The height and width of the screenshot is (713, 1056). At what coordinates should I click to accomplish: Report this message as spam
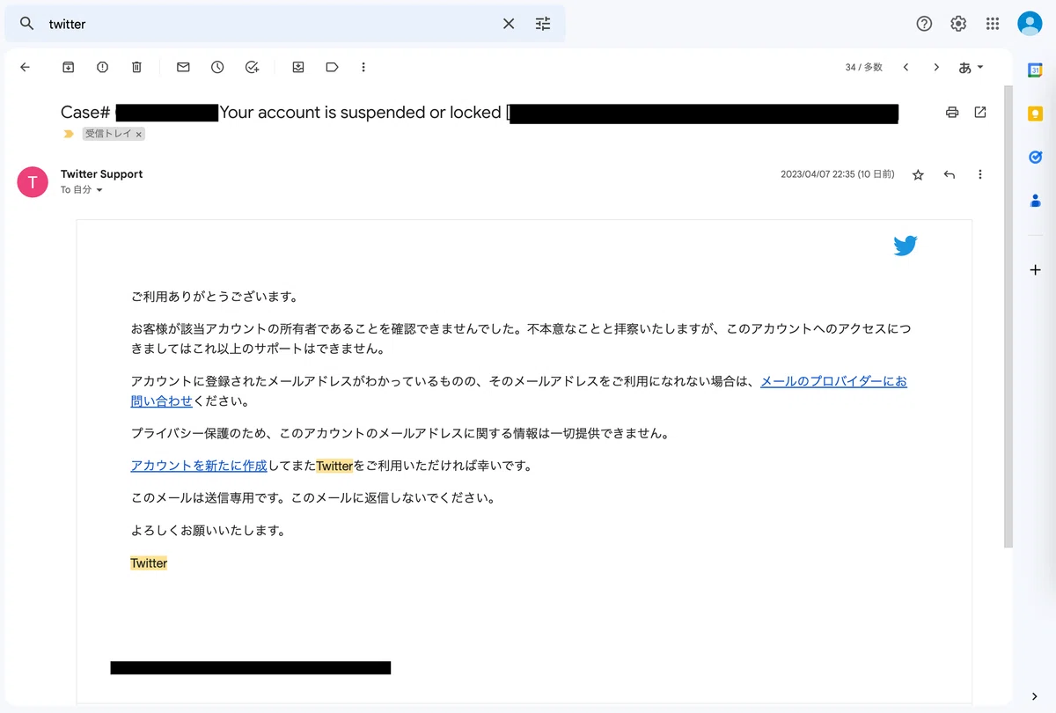click(x=102, y=67)
